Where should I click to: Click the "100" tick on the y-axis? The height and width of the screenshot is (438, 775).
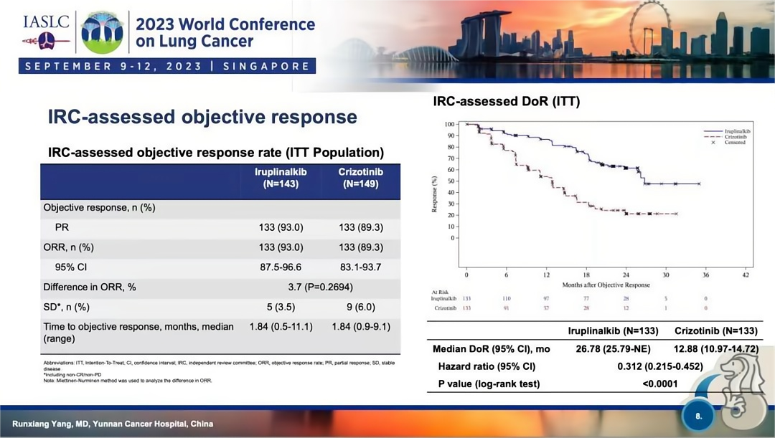tap(449, 125)
